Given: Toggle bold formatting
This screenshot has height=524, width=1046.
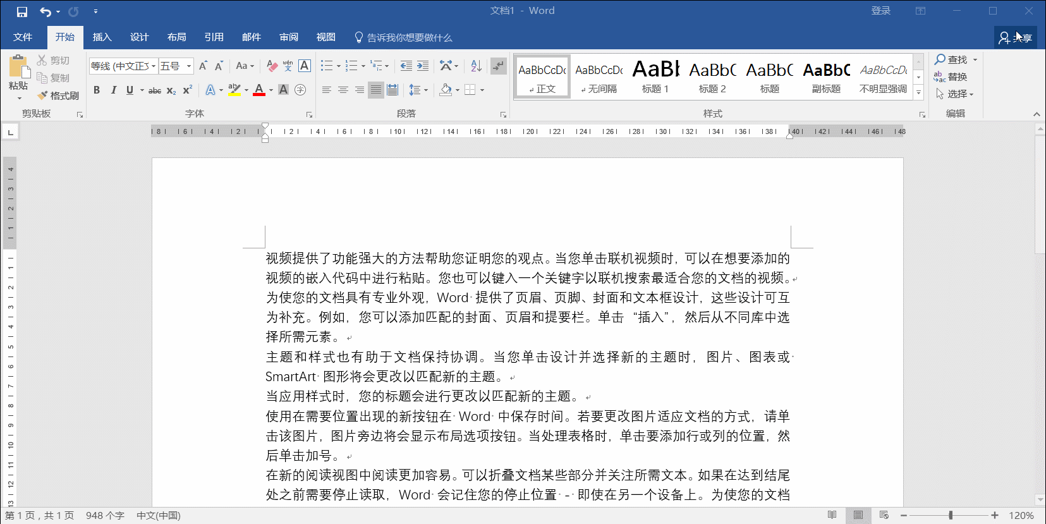Looking at the screenshot, I should click(x=97, y=90).
